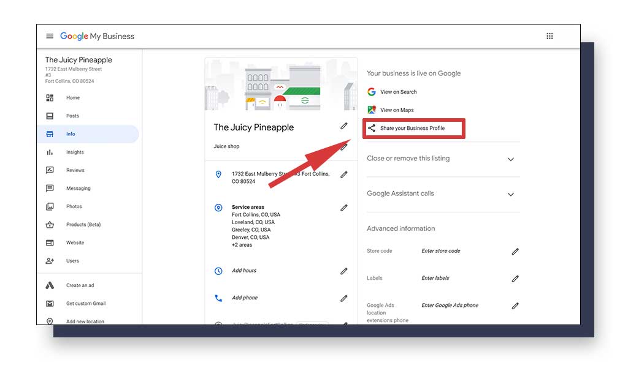Open the Website menu item

click(75, 242)
